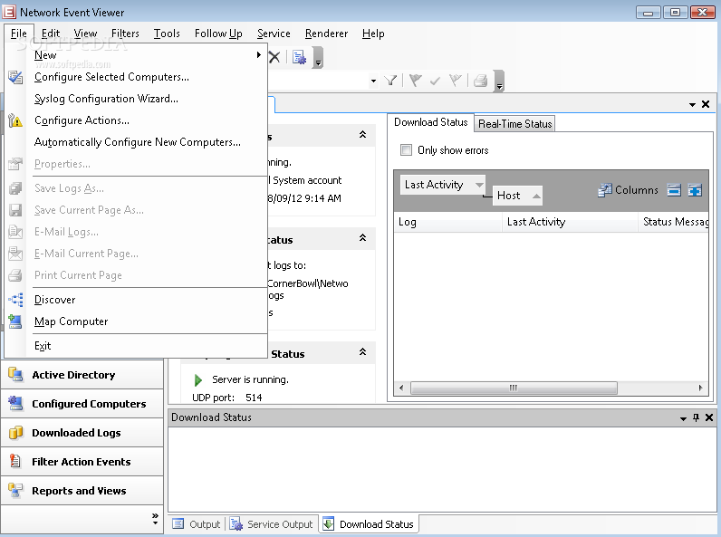Screen dimensions: 721x537
Task: Open the Follow Up menu
Action: click(218, 34)
